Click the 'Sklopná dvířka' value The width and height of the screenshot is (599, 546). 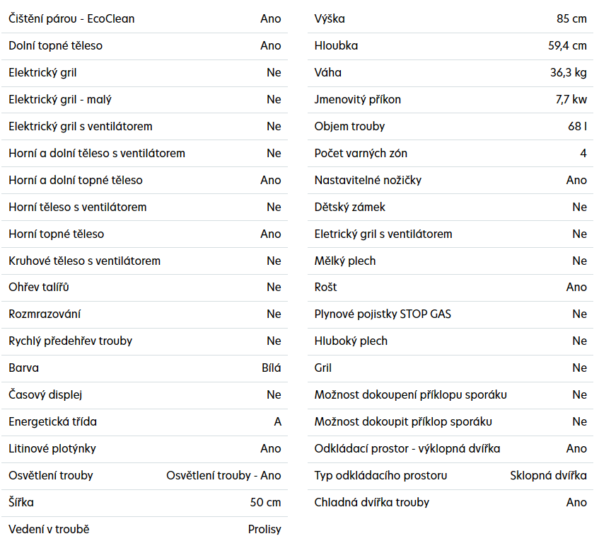[548, 476]
